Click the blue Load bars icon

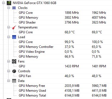[x=14, y=37]
